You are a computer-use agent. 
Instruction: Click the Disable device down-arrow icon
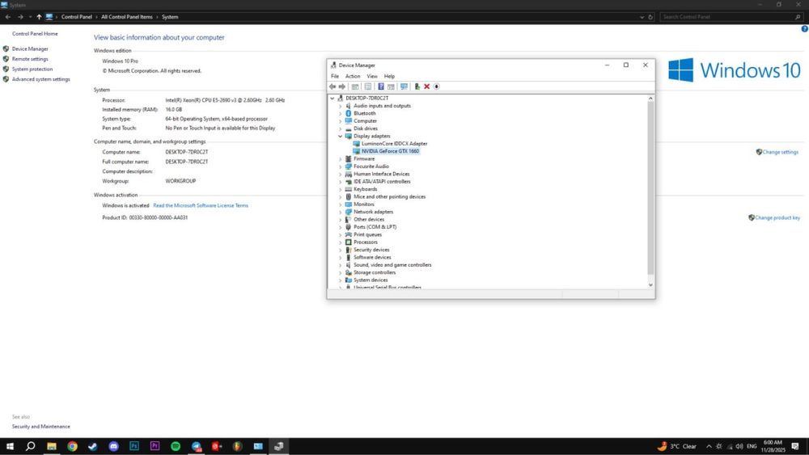tap(437, 86)
